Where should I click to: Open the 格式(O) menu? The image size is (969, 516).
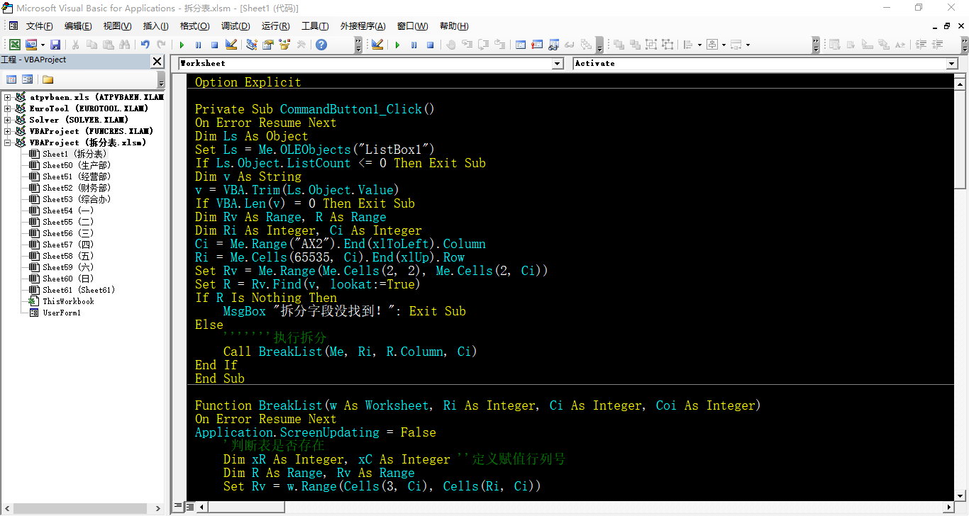coord(195,26)
